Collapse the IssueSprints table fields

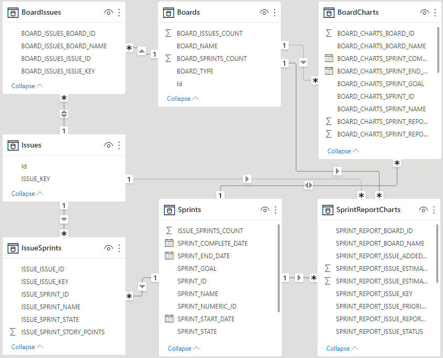click(27, 346)
